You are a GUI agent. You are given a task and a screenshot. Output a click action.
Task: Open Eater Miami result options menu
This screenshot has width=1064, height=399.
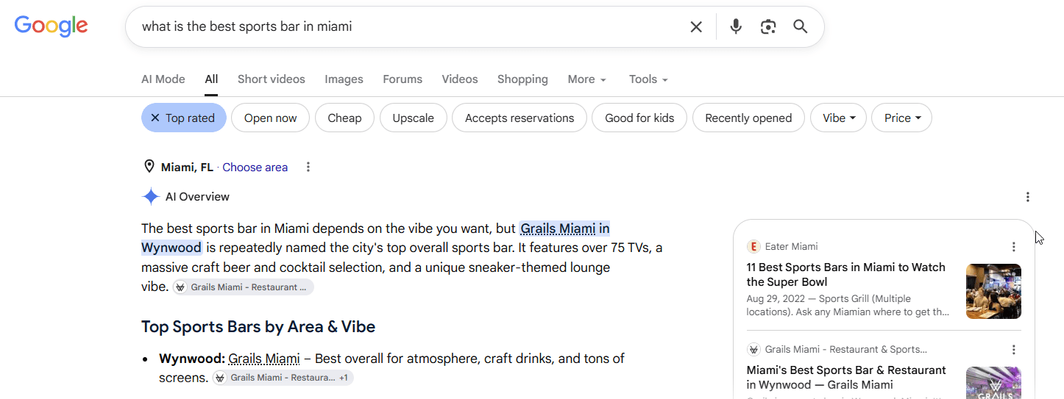pos(1013,247)
